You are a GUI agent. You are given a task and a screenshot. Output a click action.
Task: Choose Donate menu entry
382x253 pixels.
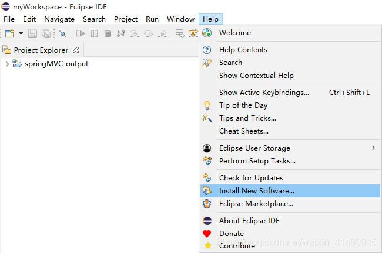click(290, 234)
